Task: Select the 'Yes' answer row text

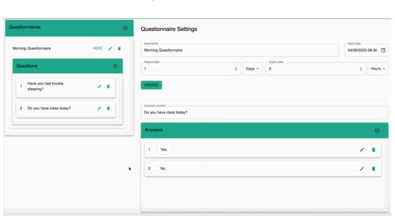Action: coord(164,149)
